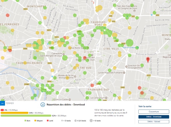Image resolution: width=171 pixels, height=127 pixels.
Task: Click the Dijon Porte Neuve station icon
Action: (138, 47)
